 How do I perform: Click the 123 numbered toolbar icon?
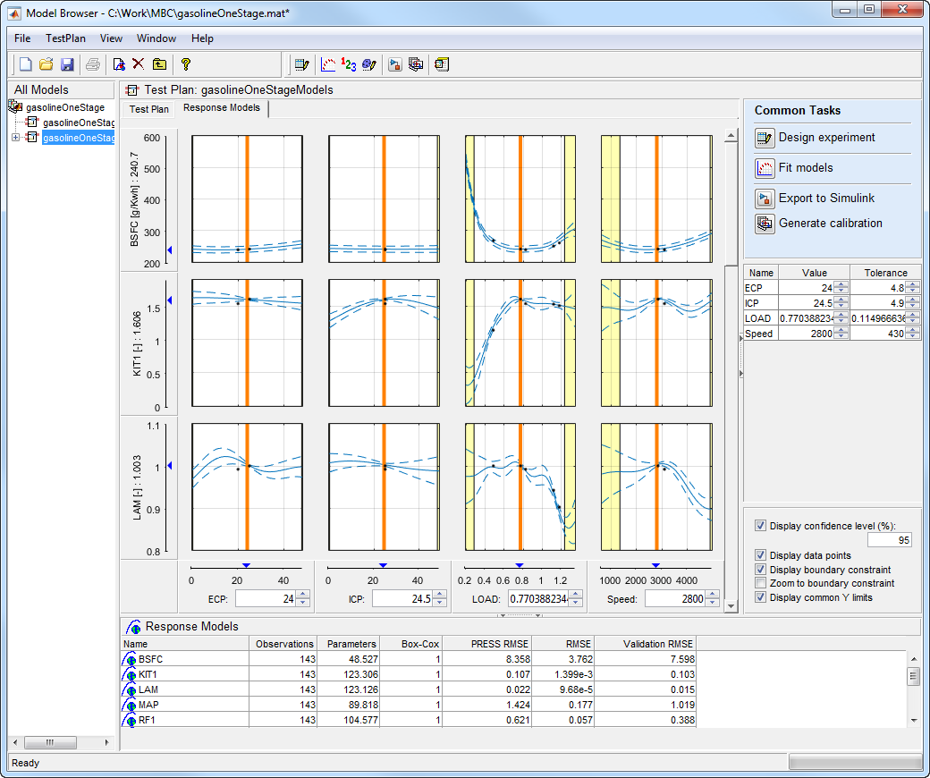point(349,64)
